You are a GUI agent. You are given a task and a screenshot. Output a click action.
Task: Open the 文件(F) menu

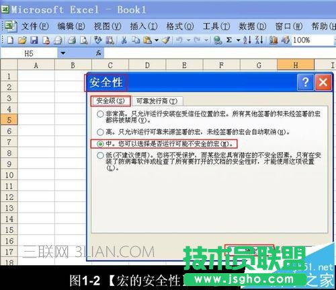pyautogui.click(x=35, y=26)
